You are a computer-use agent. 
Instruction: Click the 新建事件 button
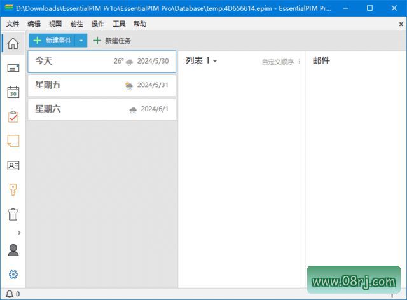coord(52,41)
